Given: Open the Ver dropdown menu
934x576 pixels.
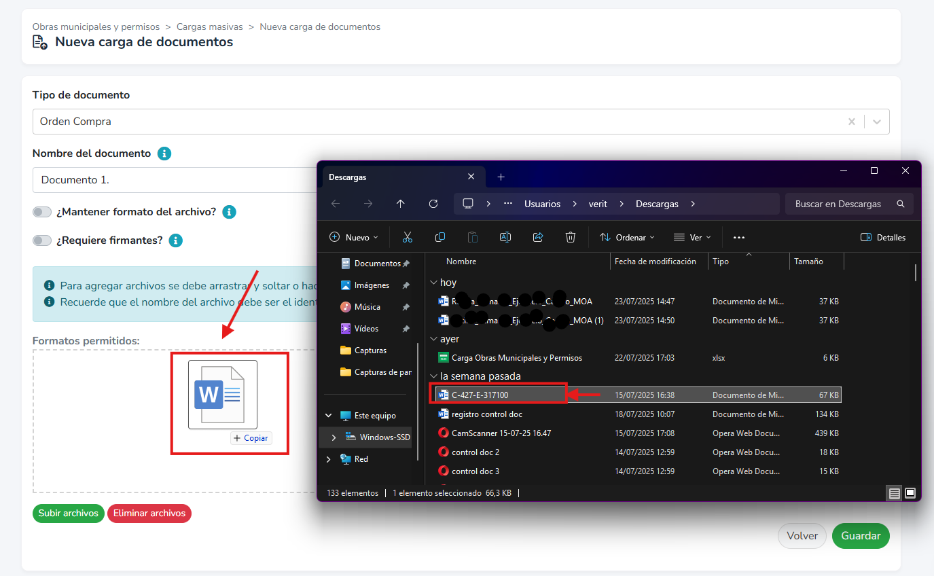Looking at the screenshot, I should tap(692, 237).
